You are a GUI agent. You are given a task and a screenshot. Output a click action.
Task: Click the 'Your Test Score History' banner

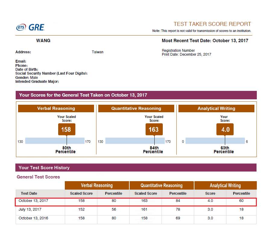tap(136, 168)
